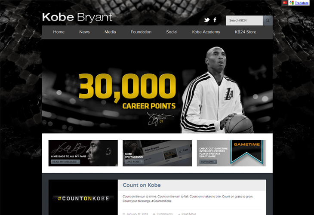Open Kobe's Twitter page icon
This screenshot has width=314, height=215.
(x=206, y=20)
